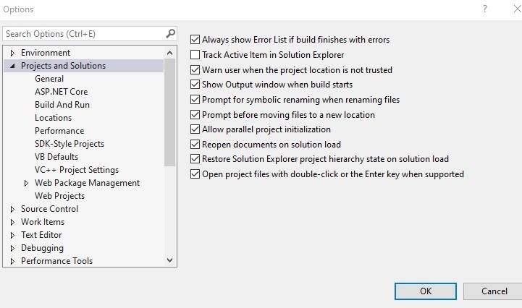The width and height of the screenshot is (522, 308).
Task: Click the options tree vertical scrollbar
Action: (x=170, y=108)
